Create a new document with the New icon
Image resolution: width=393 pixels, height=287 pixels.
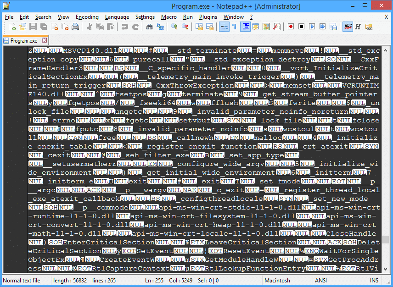[x=12, y=27]
